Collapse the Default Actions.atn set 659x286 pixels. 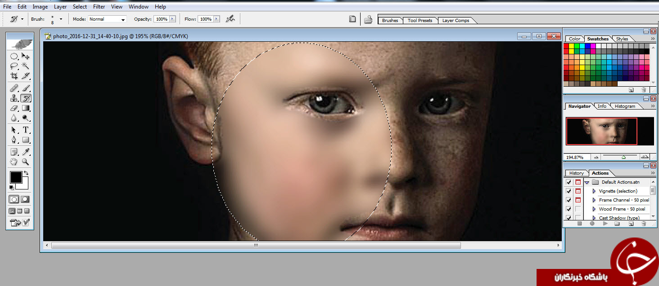click(x=587, y=182)
